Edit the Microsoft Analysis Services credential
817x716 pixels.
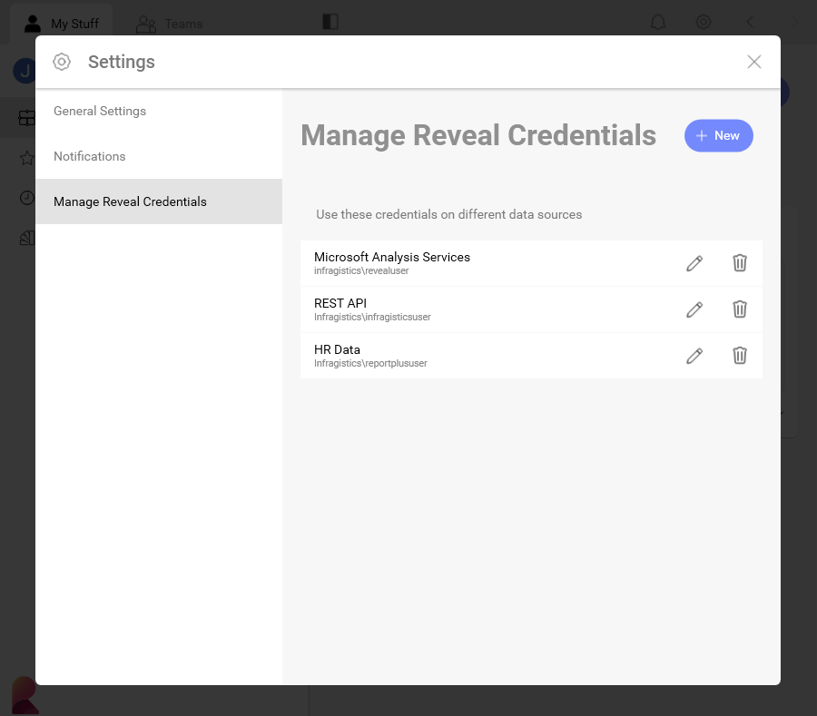[694, 263]
